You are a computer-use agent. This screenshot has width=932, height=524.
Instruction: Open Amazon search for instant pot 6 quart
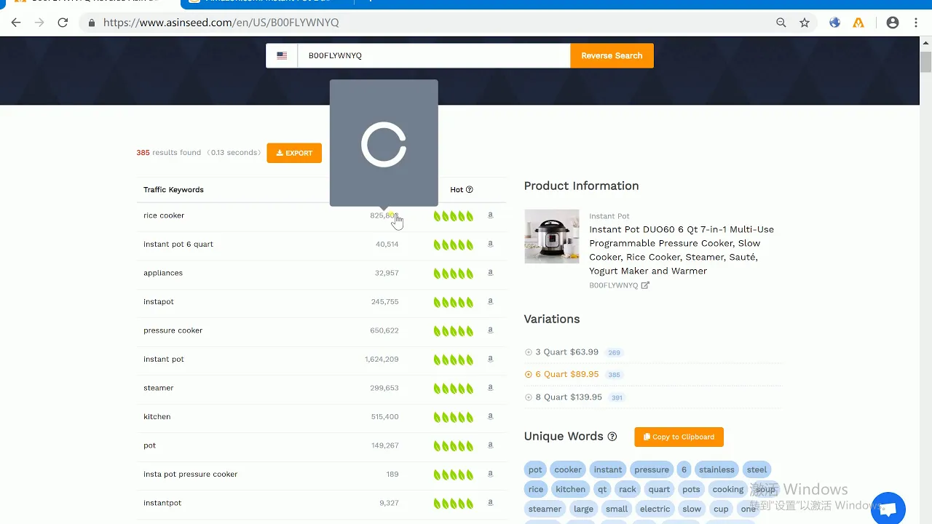coord(490,244)
